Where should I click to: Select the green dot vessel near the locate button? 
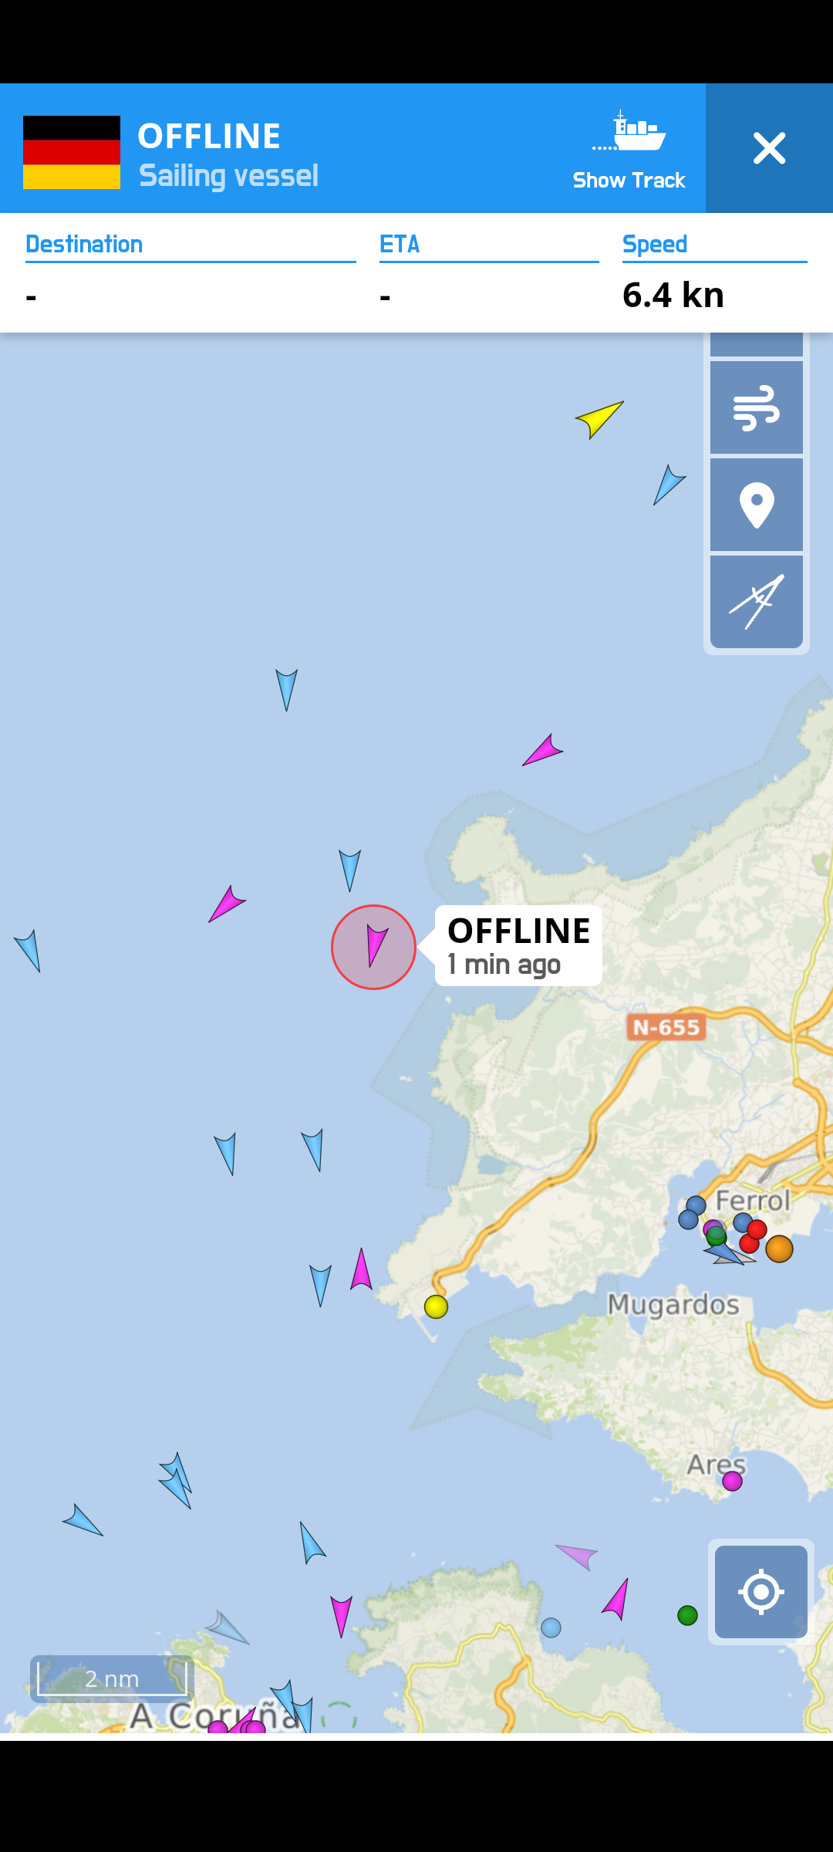(x=687, y=1615)
